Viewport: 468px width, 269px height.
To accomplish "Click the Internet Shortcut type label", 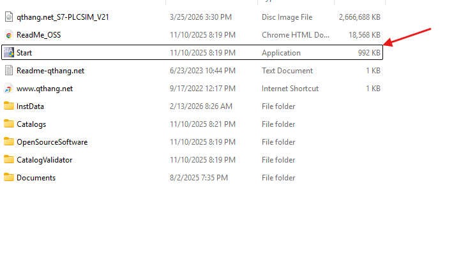I will pyautogui.click(x=290, y=89).
